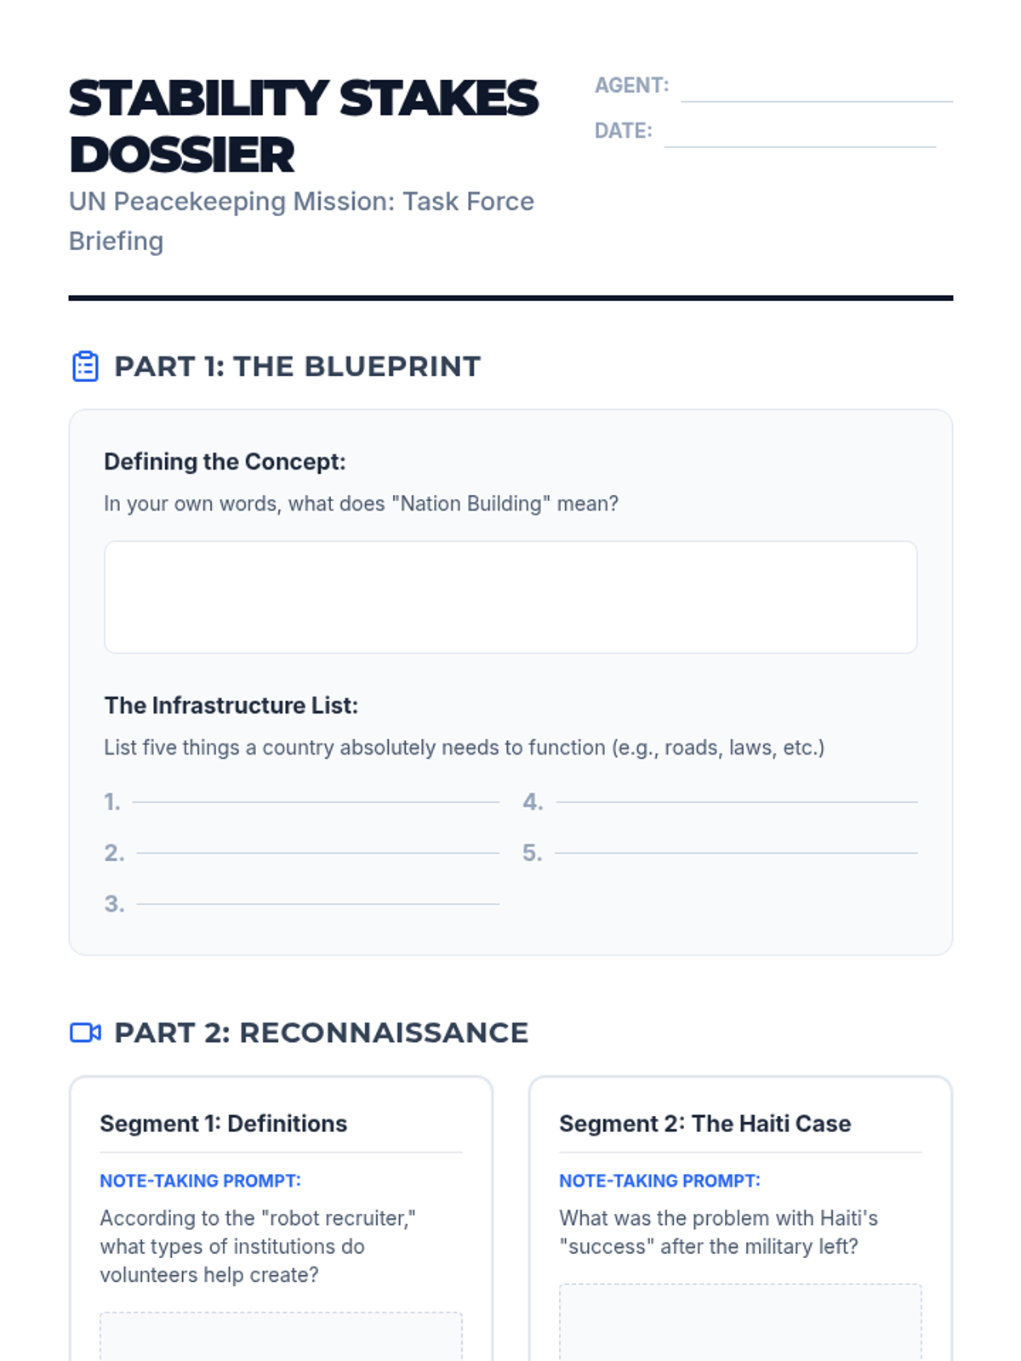
Task: Click the Part 2: Reconnaissance heading
Action: tap(321, 1033)
